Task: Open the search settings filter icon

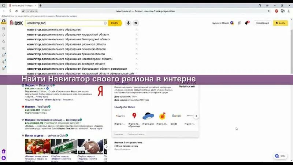Action: pyautogui.click(x=136, y=23)
